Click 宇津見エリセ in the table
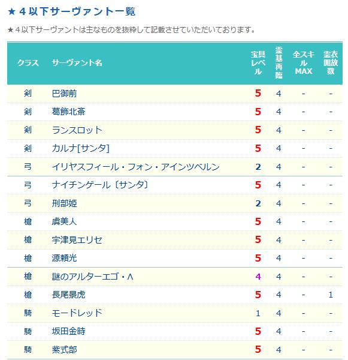 [x=77, y=240]
